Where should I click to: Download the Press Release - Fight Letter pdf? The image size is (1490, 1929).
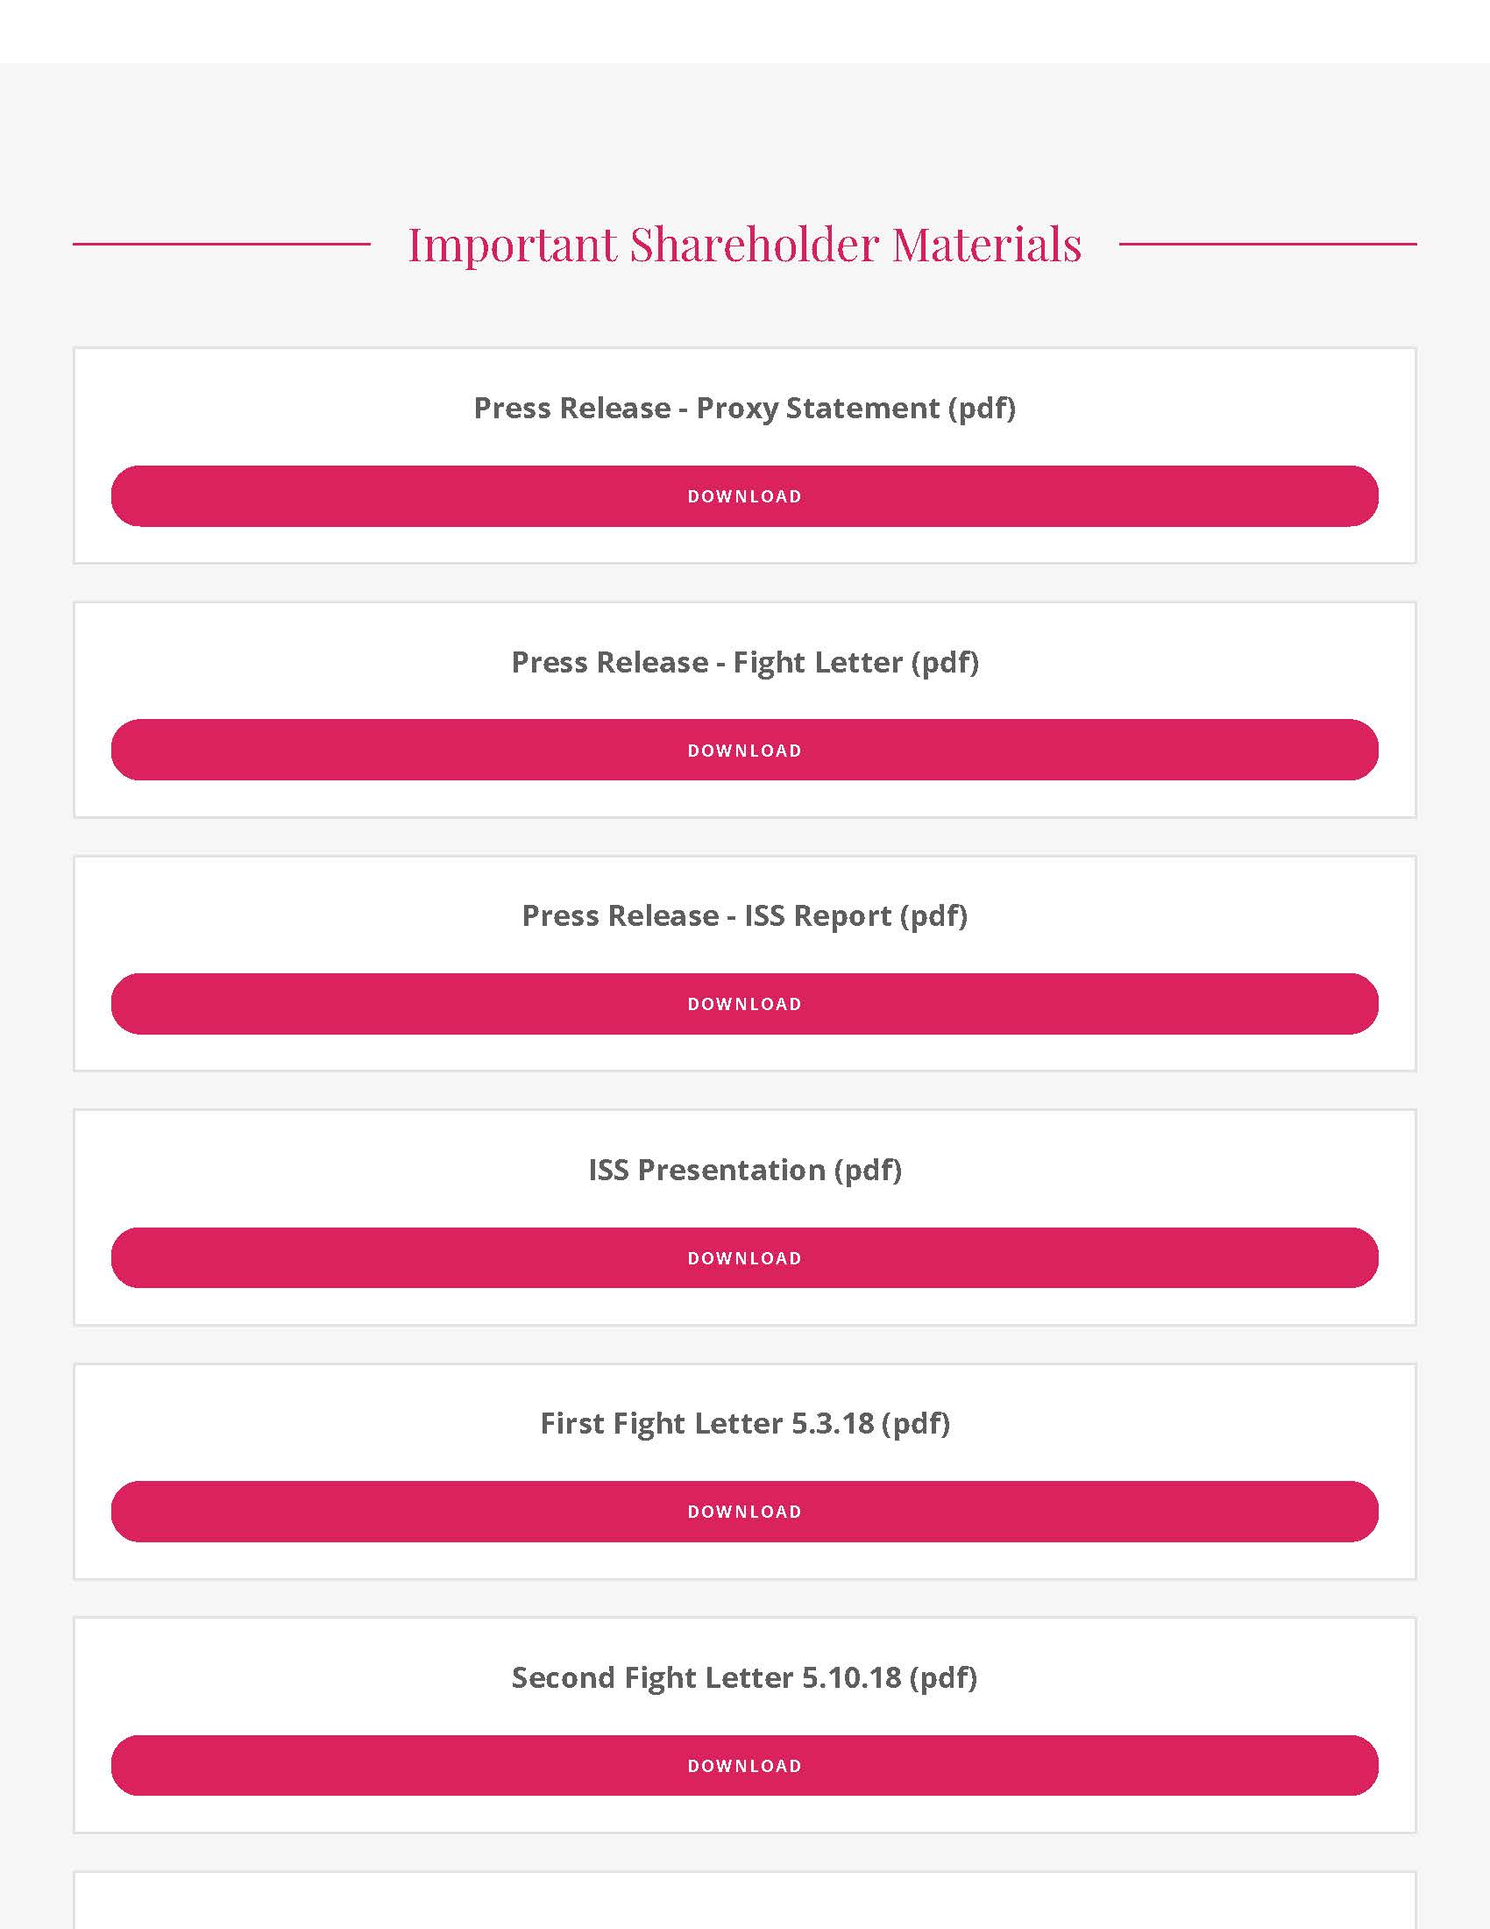click(744, 750)
